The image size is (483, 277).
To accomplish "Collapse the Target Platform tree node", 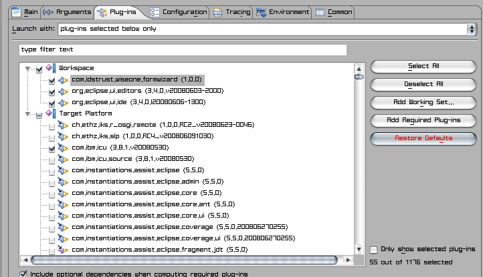I will tap(27, 114).
